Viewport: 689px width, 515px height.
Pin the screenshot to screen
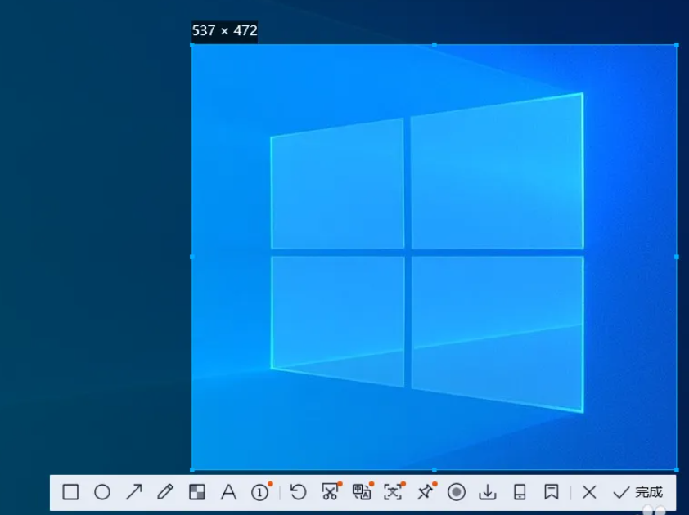click(425, 492)
